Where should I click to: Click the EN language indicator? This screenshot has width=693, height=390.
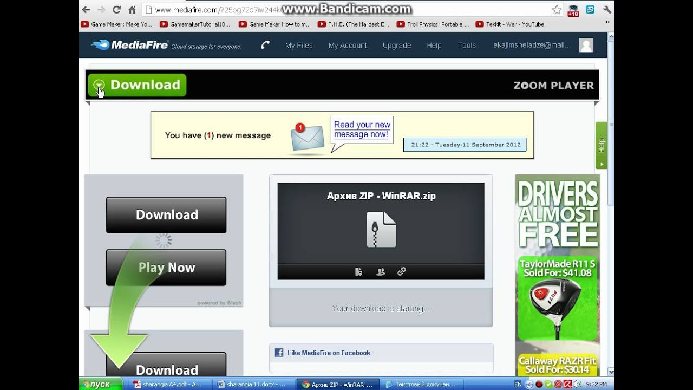point(518,384)
